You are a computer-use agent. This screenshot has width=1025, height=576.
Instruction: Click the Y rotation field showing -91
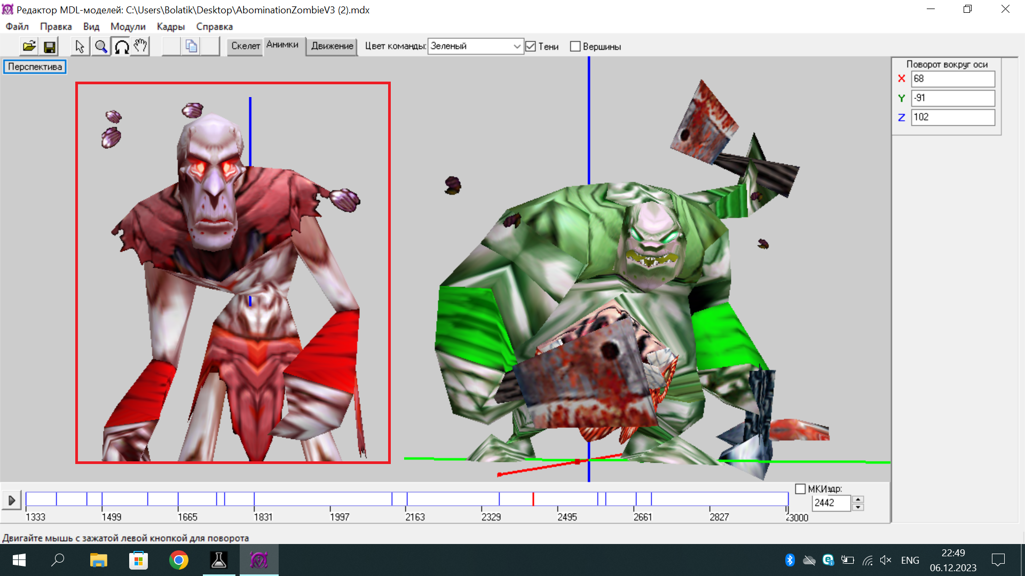(x=953, y=98)
